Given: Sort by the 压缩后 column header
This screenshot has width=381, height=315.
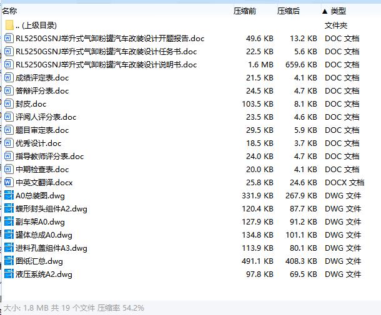Looking at the screenshot, I should click(x=289, y=11).
